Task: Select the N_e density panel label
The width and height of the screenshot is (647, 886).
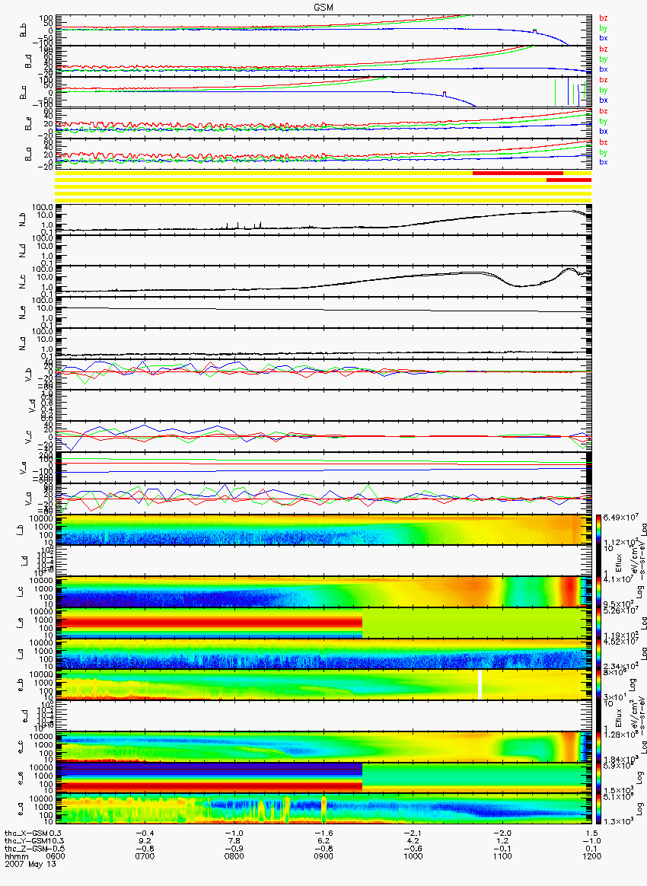Action: coord(23,312)
